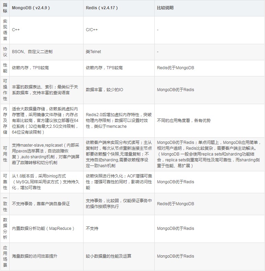Click the 依赖快照进行持久化 cell

(x=119, y=182)
